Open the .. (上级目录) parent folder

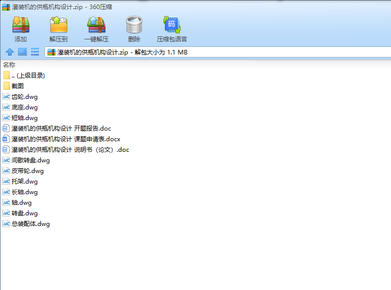(24, 75)
